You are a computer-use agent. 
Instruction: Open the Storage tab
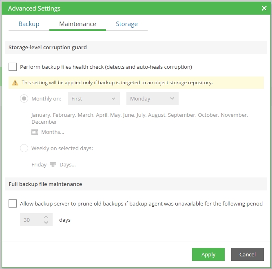pyautogui.click(x=127, y=24)
